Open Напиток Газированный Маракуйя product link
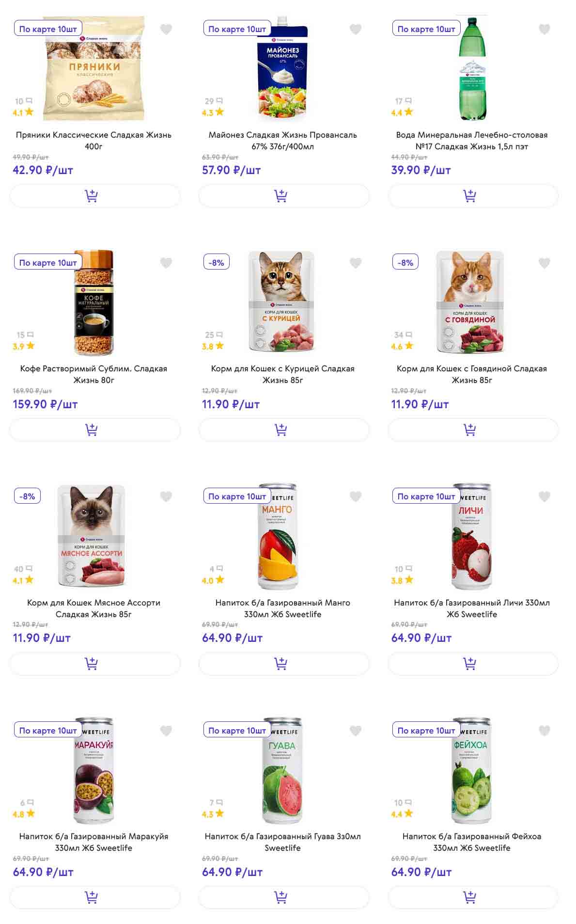Viewport: 576px width, 924px height. (x=93, y=842)
